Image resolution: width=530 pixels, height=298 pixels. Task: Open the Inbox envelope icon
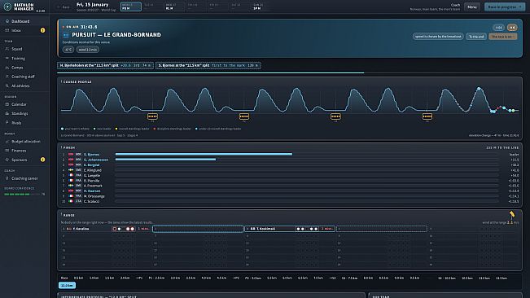[7, 30]
